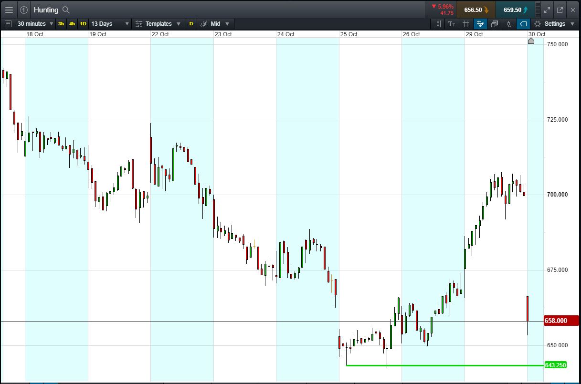The height and width of the screenshot is (384, 581).
Task: Select the green 643.250 level label
Action: (x=555, y=365)
